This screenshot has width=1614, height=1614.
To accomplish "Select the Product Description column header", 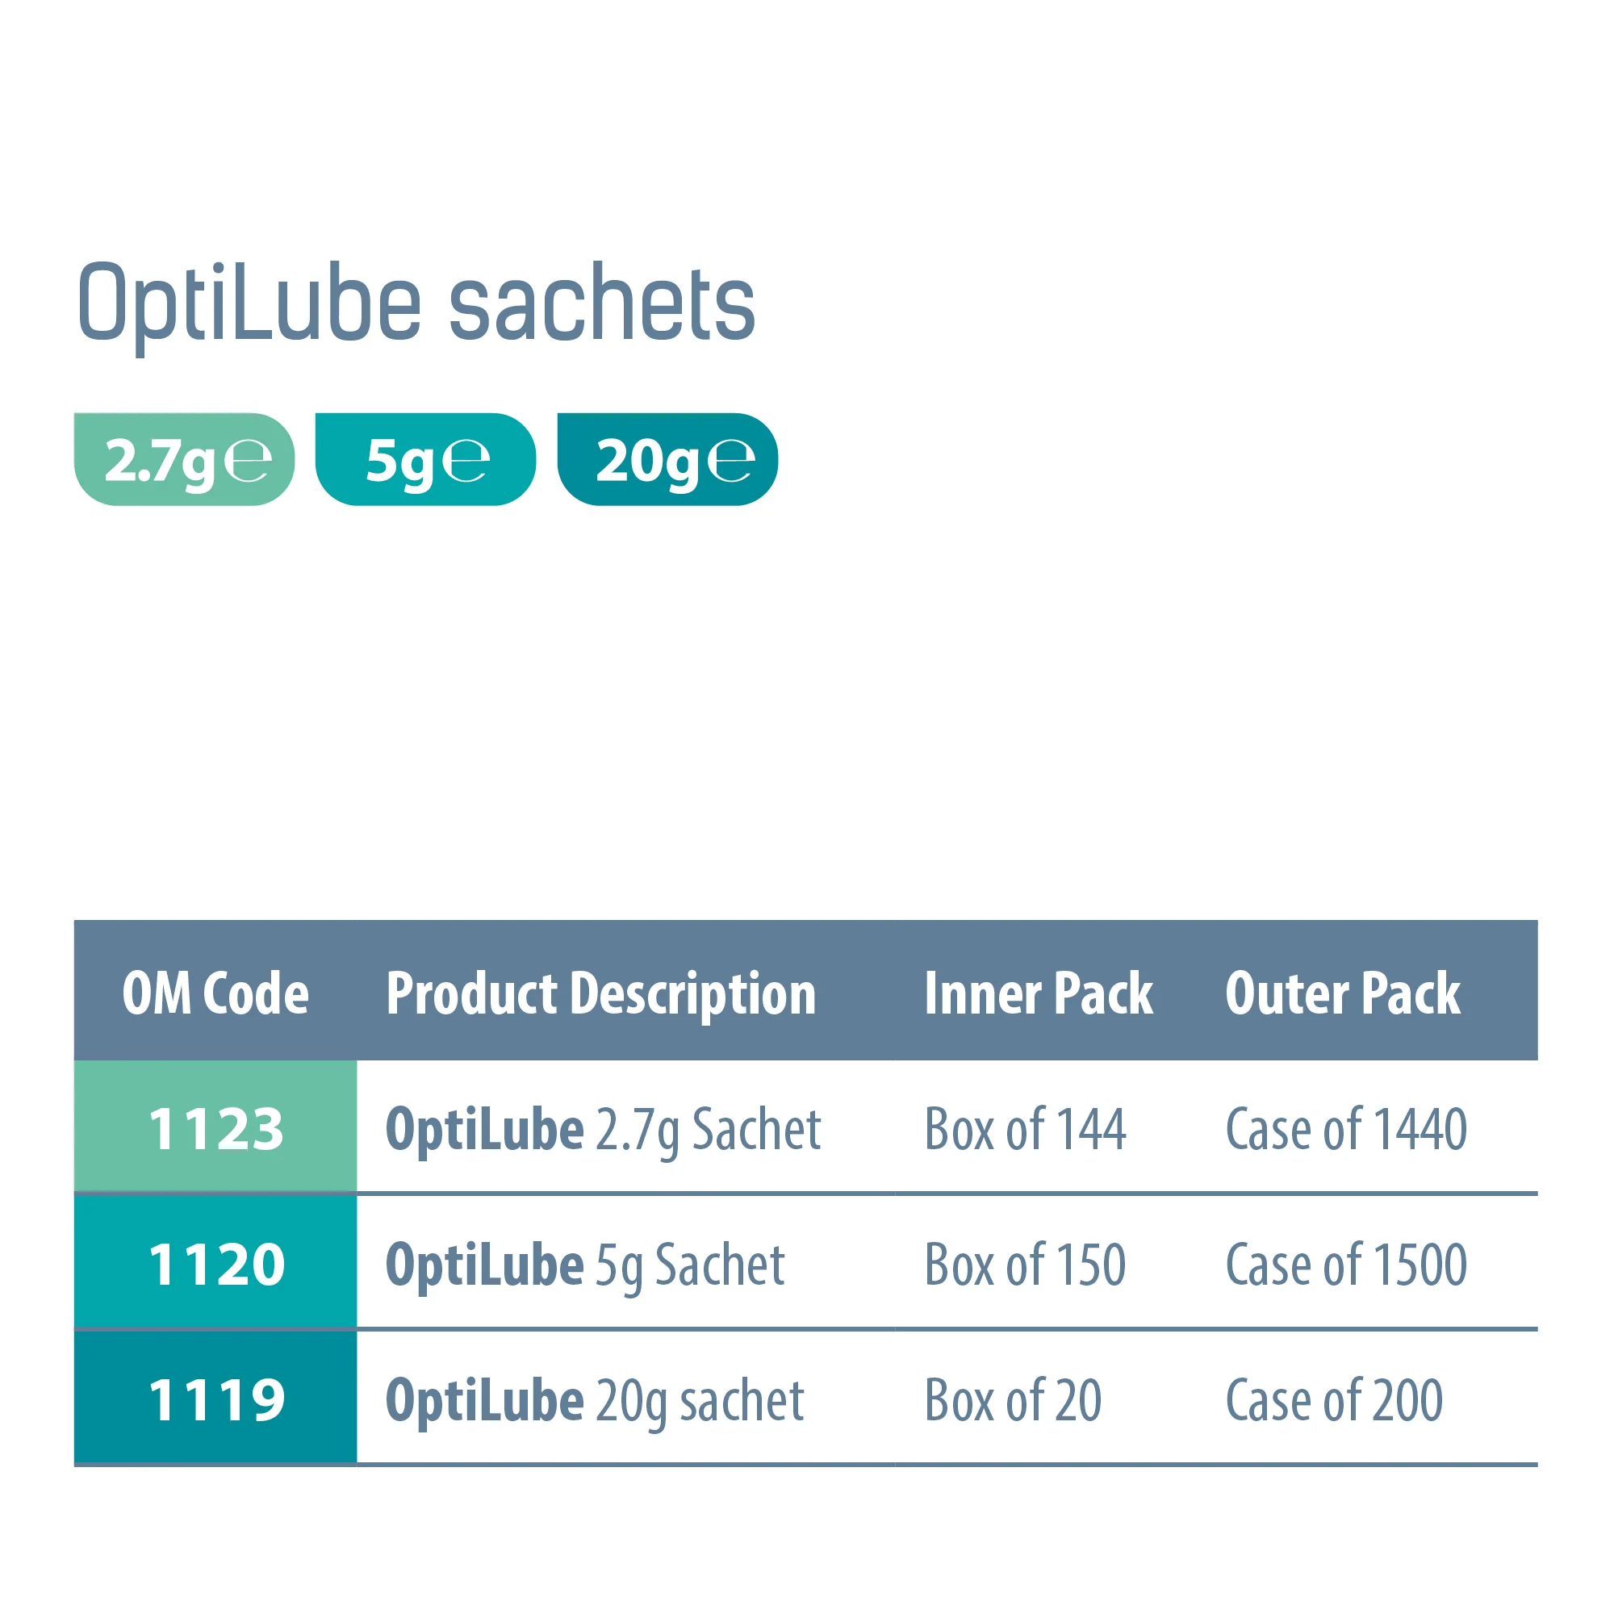I will coord(600,993).
